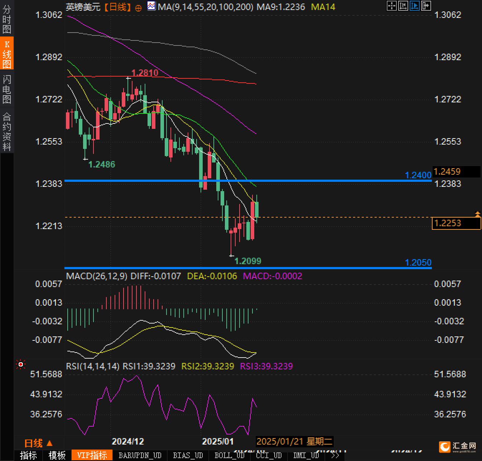Click the 2025/01/21 星期二 date label
The height and width of the screenshot is (461, 482).
(x=295, y=441)
